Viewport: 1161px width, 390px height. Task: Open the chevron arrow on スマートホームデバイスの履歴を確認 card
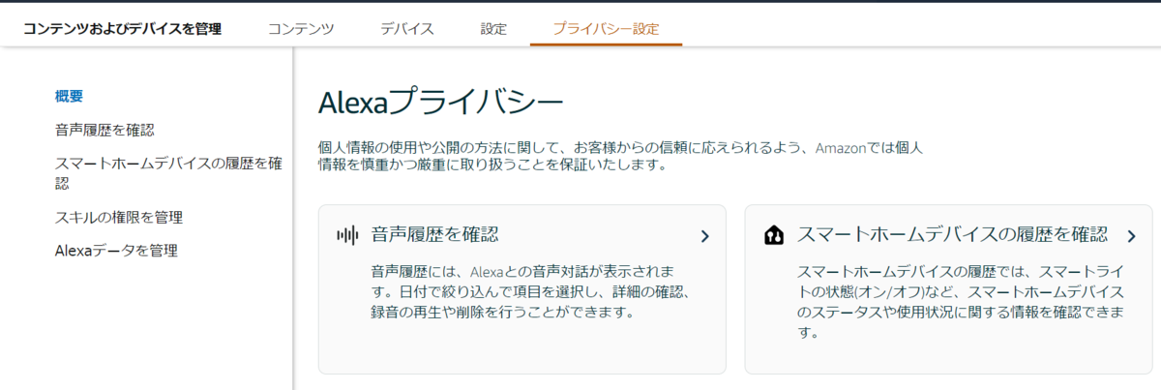click(1131, 236)
